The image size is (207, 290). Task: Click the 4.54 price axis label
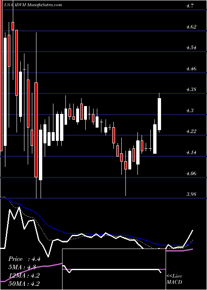point(191,48)
